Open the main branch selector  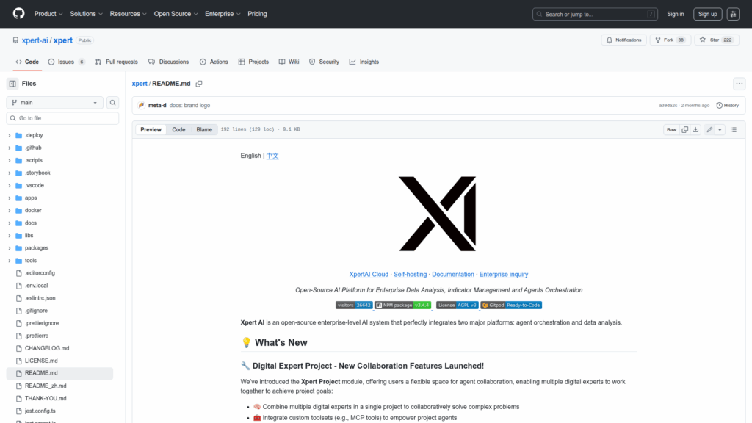54,103
